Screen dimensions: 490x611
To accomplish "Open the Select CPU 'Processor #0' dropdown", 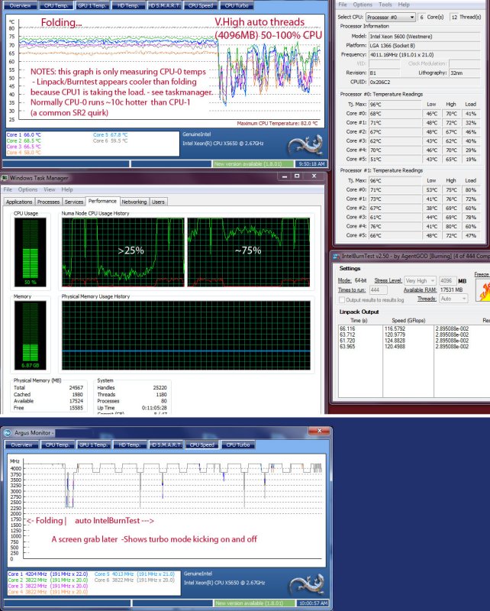I will coord(391,17).
